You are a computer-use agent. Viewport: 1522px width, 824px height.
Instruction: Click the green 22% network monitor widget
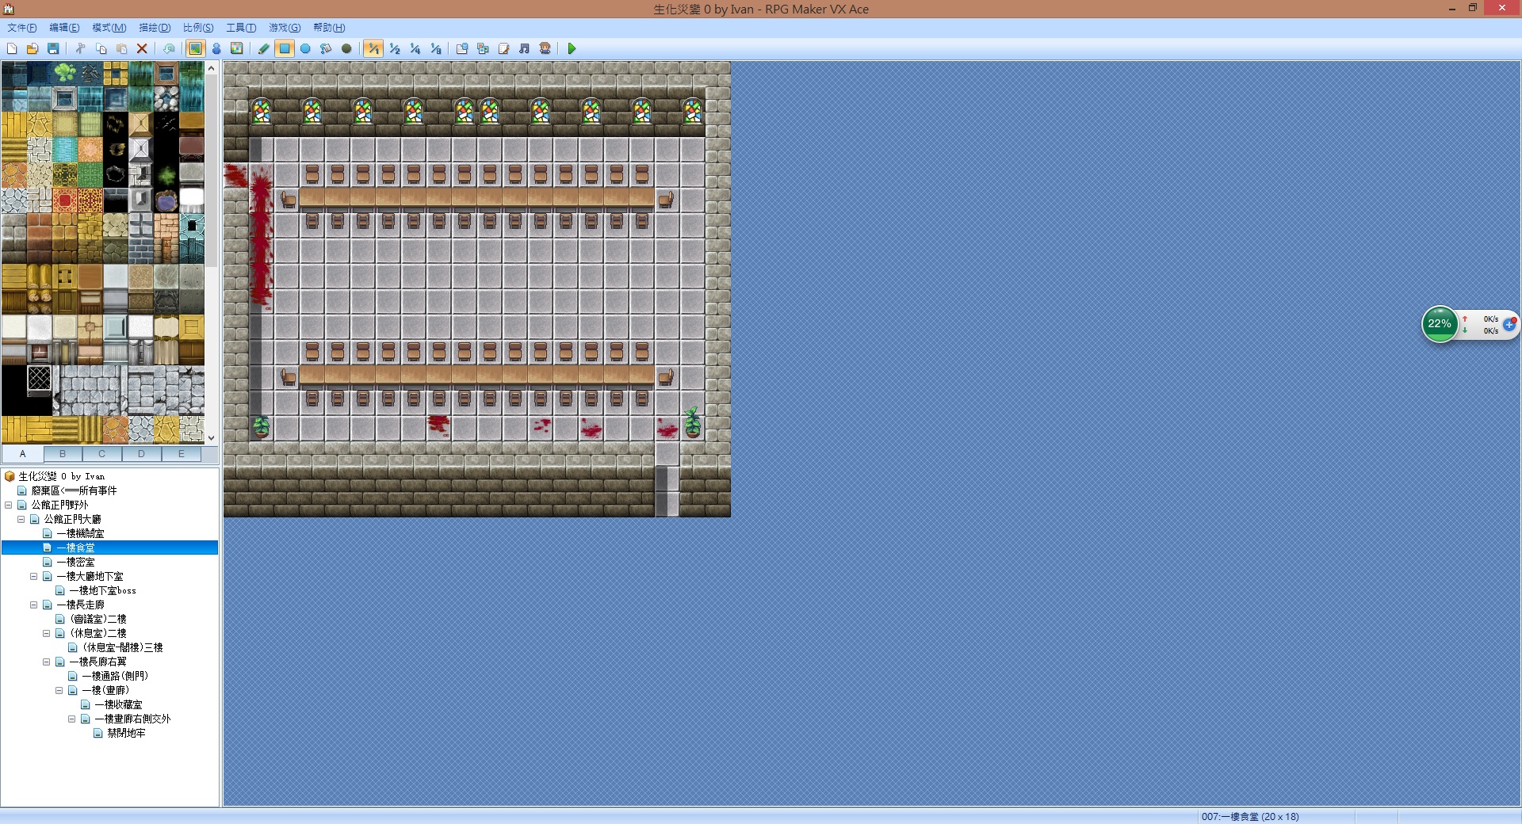pyautogui.click(x=1440, y=324)
